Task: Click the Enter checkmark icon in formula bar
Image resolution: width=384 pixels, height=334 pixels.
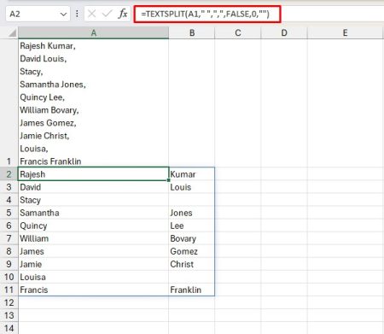Action: 107,14
